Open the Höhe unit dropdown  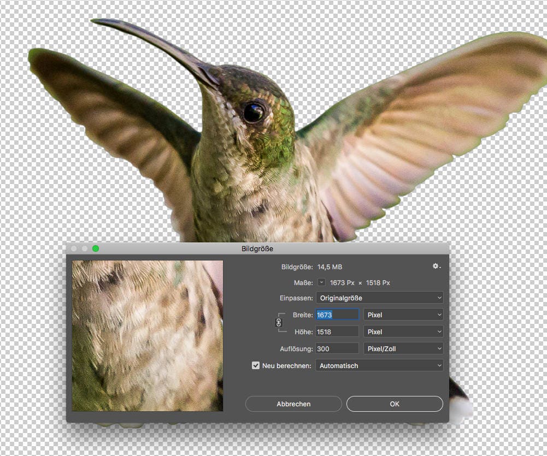click(403, 331)
